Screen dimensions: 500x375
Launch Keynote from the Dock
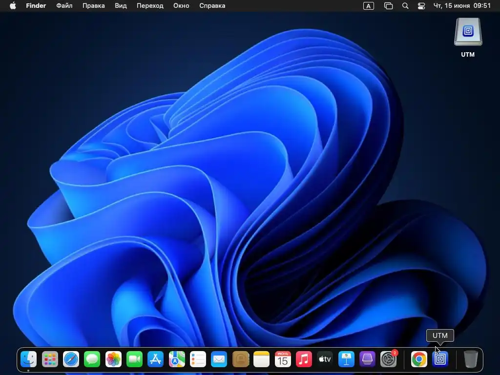click(346, 359)
